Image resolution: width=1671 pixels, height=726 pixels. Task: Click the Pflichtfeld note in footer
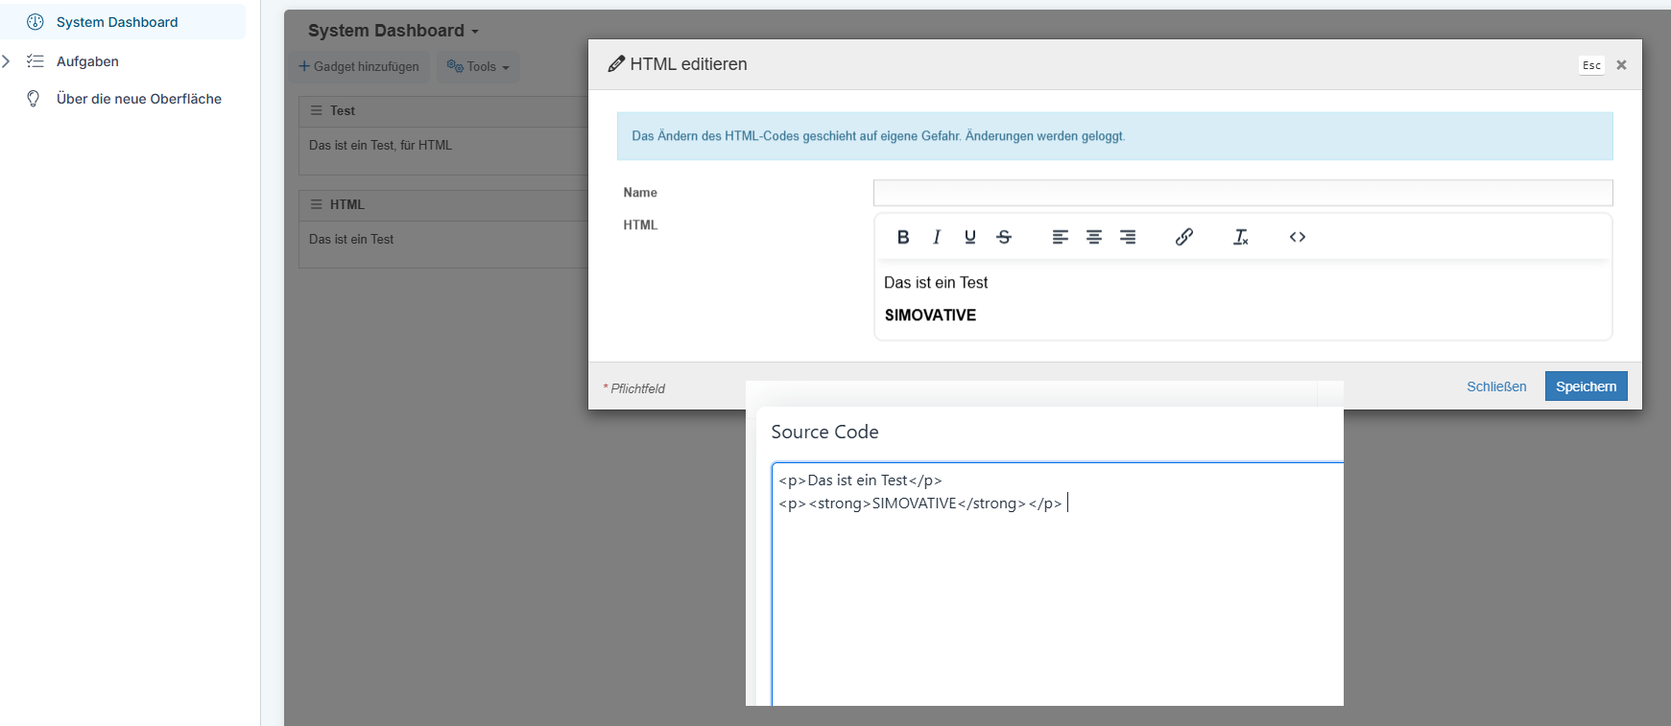click(634, 388)
